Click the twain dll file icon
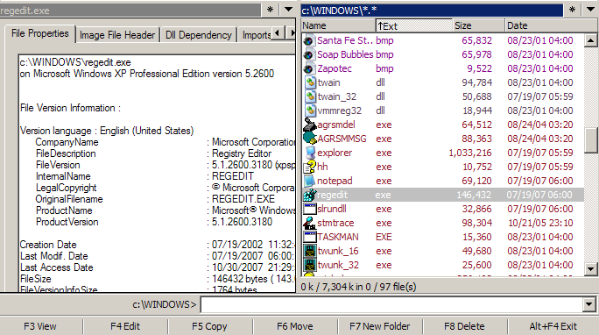The width and height of the screenshot is (599, 335). pyautogui.click(x=310, y=82)
